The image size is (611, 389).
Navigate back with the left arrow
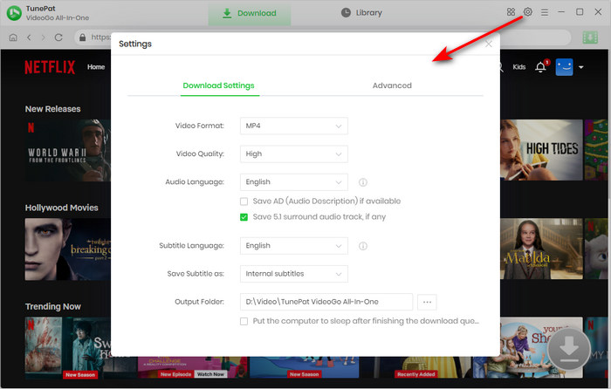[x=29, y=38]
